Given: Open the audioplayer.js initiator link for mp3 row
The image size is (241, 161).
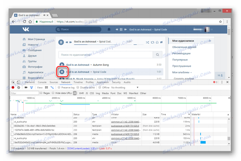Looking at the screenshot, I should point(125,134).
